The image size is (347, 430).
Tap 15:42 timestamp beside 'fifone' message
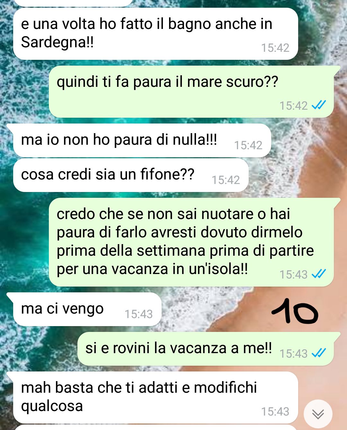[226, 180]
